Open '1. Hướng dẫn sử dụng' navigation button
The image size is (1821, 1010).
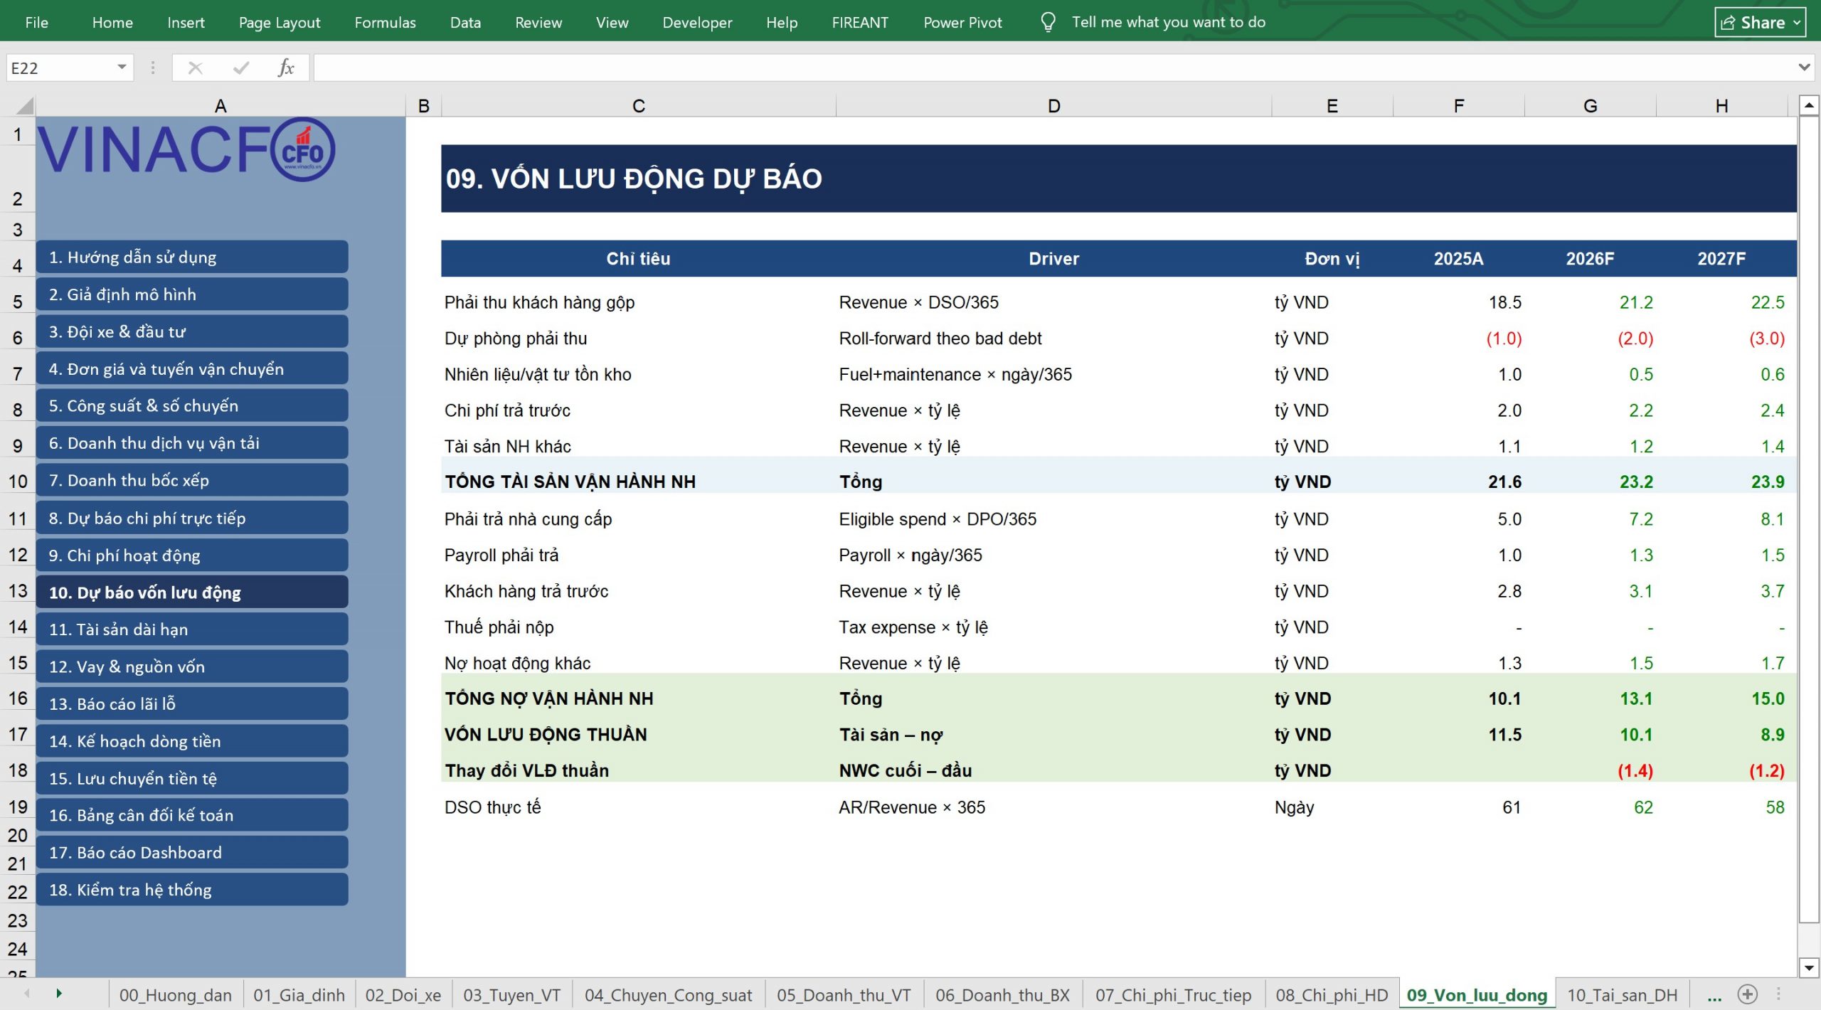(192, 257)
